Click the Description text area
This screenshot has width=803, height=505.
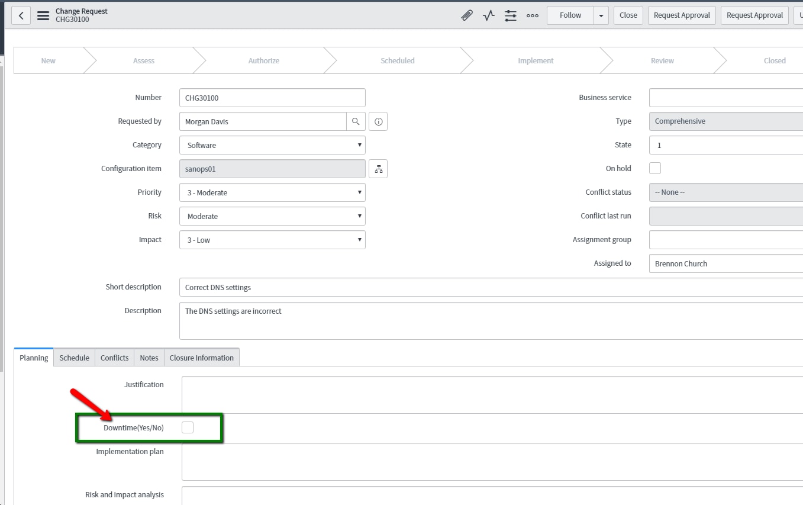click(491, 321)
